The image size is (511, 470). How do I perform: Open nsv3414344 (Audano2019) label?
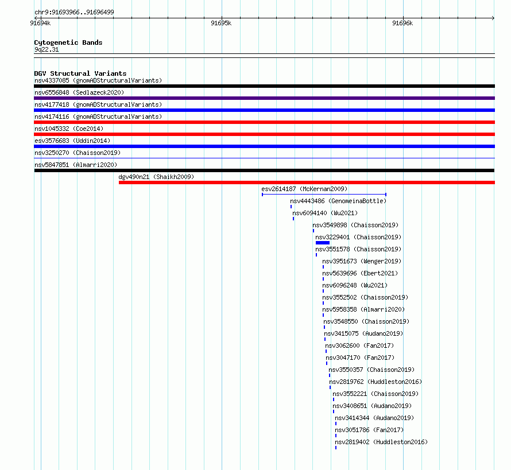(x=374, y=418)
